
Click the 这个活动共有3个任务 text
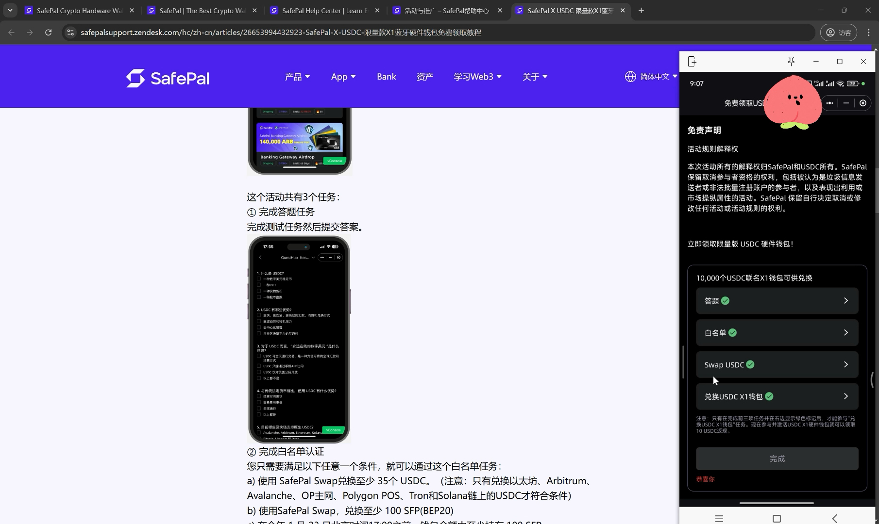tap(294, 197)
